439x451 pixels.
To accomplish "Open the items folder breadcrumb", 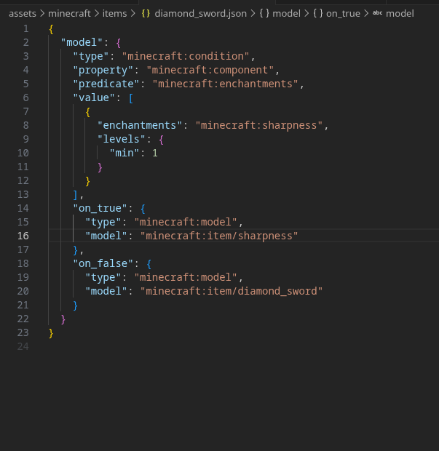I will point(114,13).
